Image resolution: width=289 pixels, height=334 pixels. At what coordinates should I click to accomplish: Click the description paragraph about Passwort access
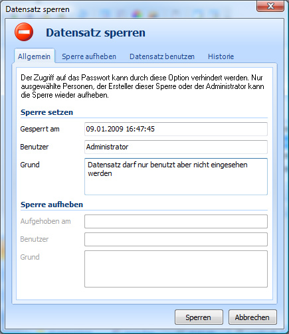click(142, 86)
